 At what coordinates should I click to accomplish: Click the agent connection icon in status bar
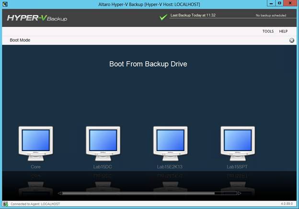click(x=6, y=204)
